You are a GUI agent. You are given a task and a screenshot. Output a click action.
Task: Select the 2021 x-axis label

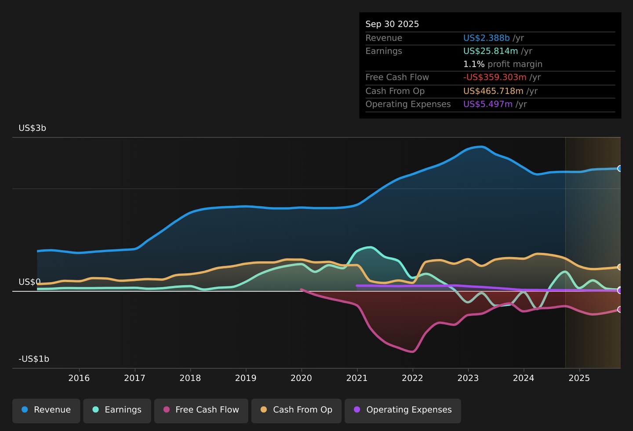pos(357,378)
